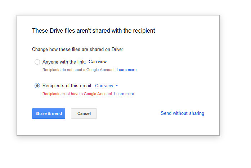The width and height of the screenshot is (251, 168).
Task: Click the 'Send without sharing' link
Action: [x=182, y=113]
